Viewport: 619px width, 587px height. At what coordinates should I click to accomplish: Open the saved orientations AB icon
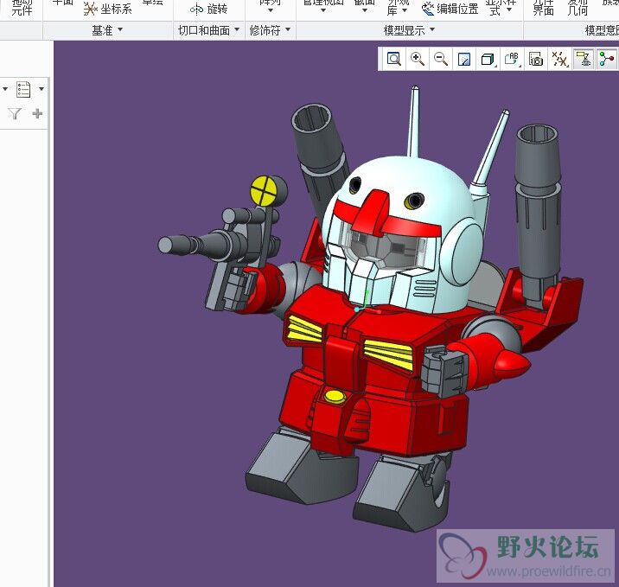[512, 59]
